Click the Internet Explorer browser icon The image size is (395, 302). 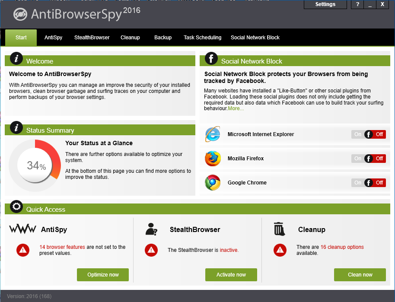pyautogui.click(x=213, y=134)
